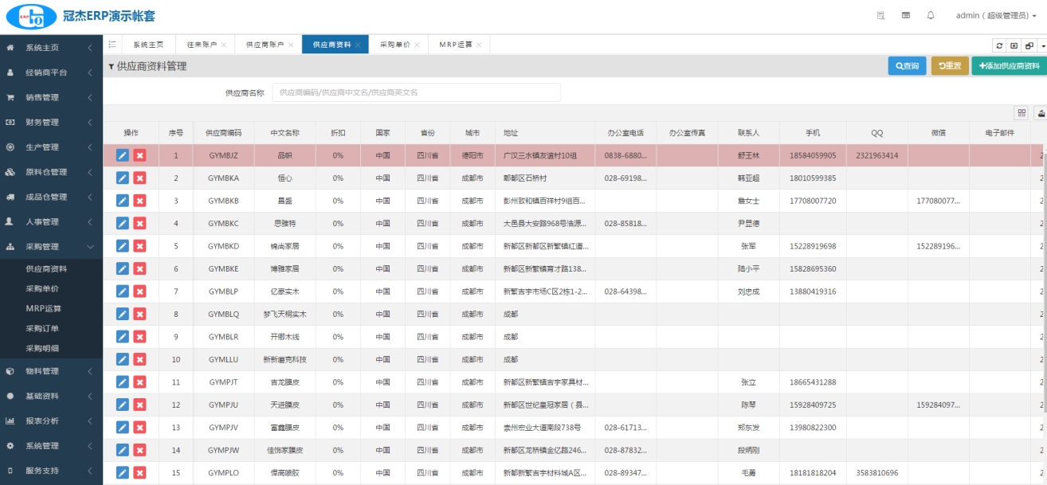Click the 查询 search button
This screenshot has height=485, width=1047.
click(x=907, y=66)
